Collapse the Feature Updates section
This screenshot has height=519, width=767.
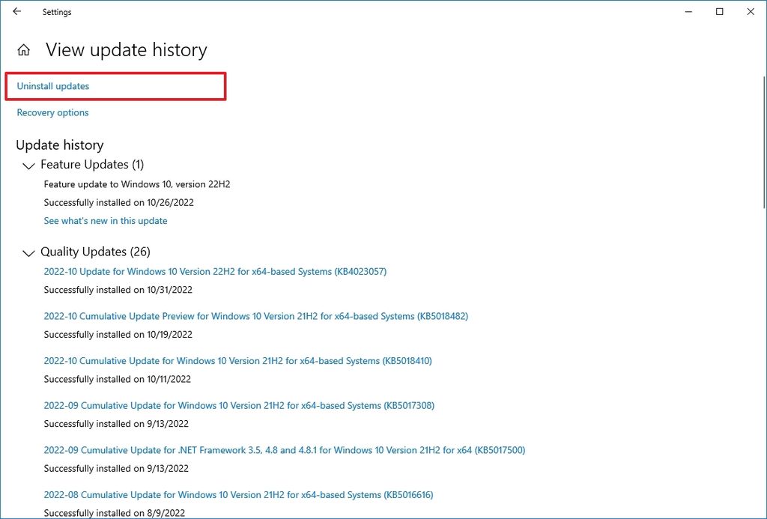click(29, 166)
